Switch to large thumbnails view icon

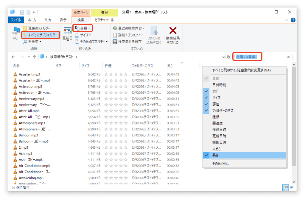[x=292, y=187]
